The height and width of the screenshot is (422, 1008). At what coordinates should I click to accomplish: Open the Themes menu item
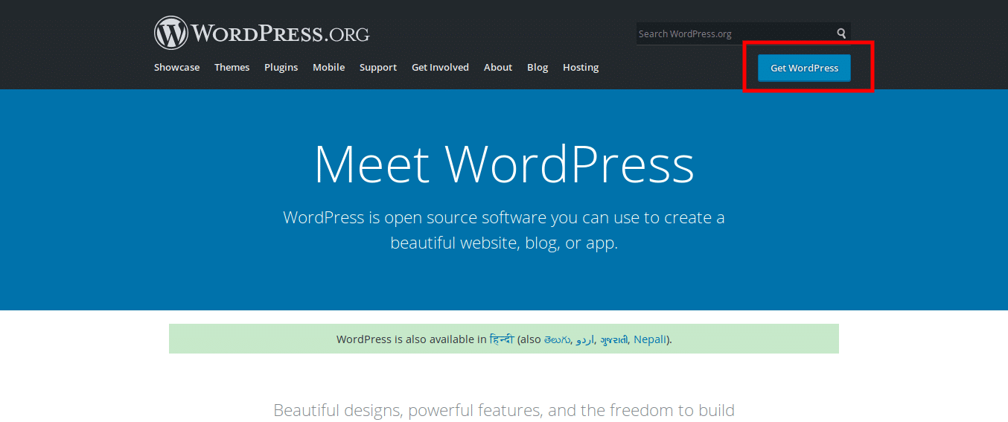[232, 67]
